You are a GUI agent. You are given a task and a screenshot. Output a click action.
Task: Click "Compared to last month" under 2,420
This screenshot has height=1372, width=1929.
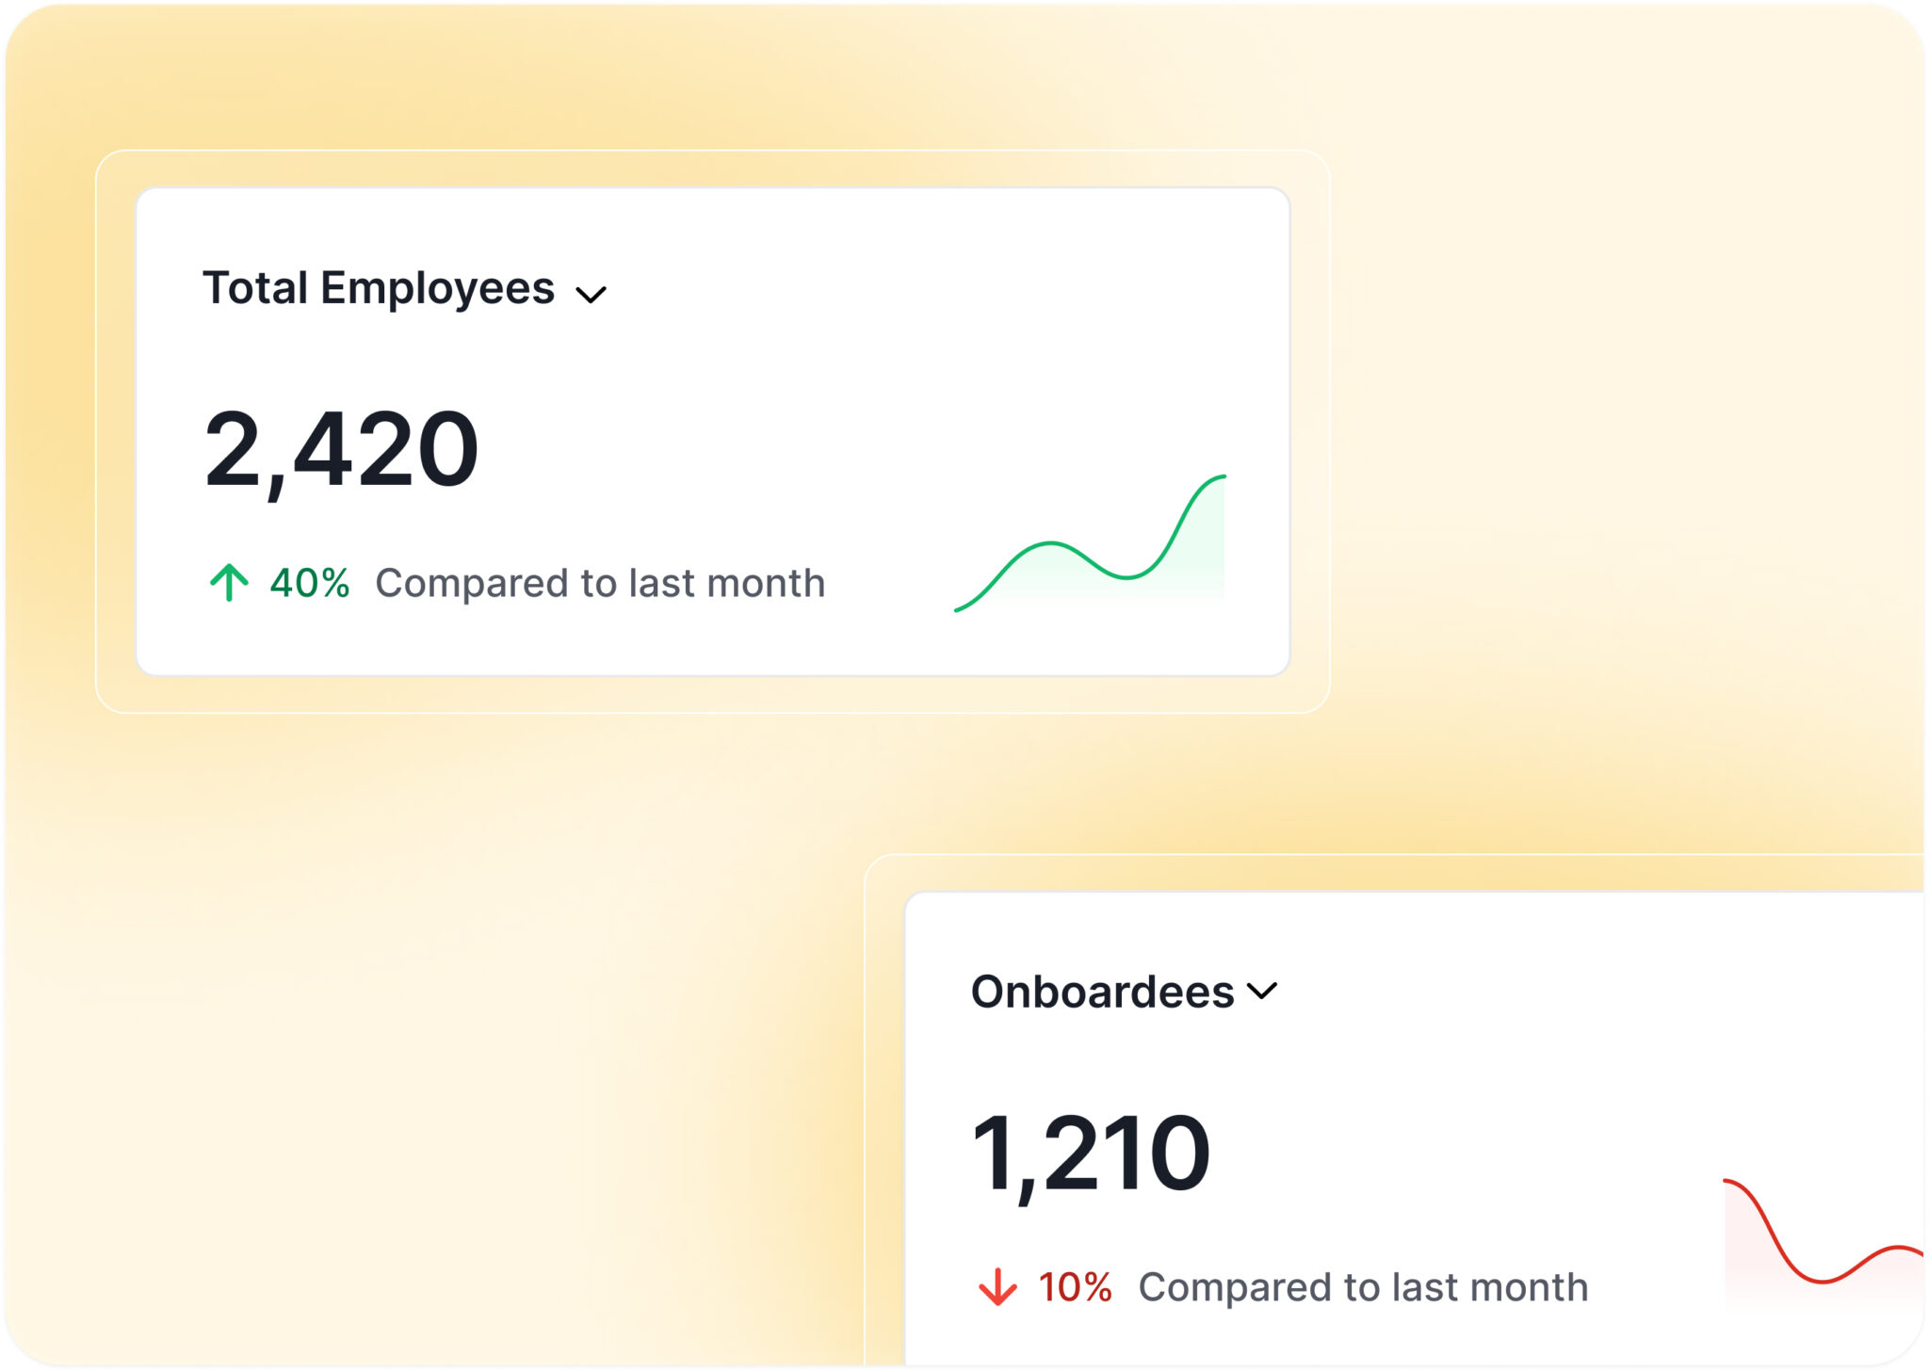(x=600, y=584)
